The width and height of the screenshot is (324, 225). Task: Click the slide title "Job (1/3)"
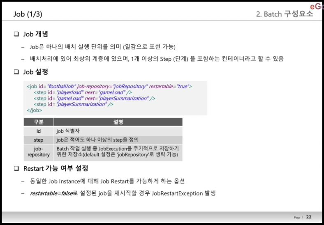pos(28,14)
